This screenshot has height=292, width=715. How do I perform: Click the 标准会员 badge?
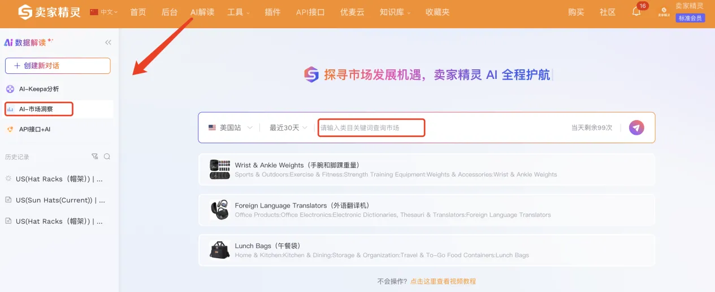[x=690, y=18]
